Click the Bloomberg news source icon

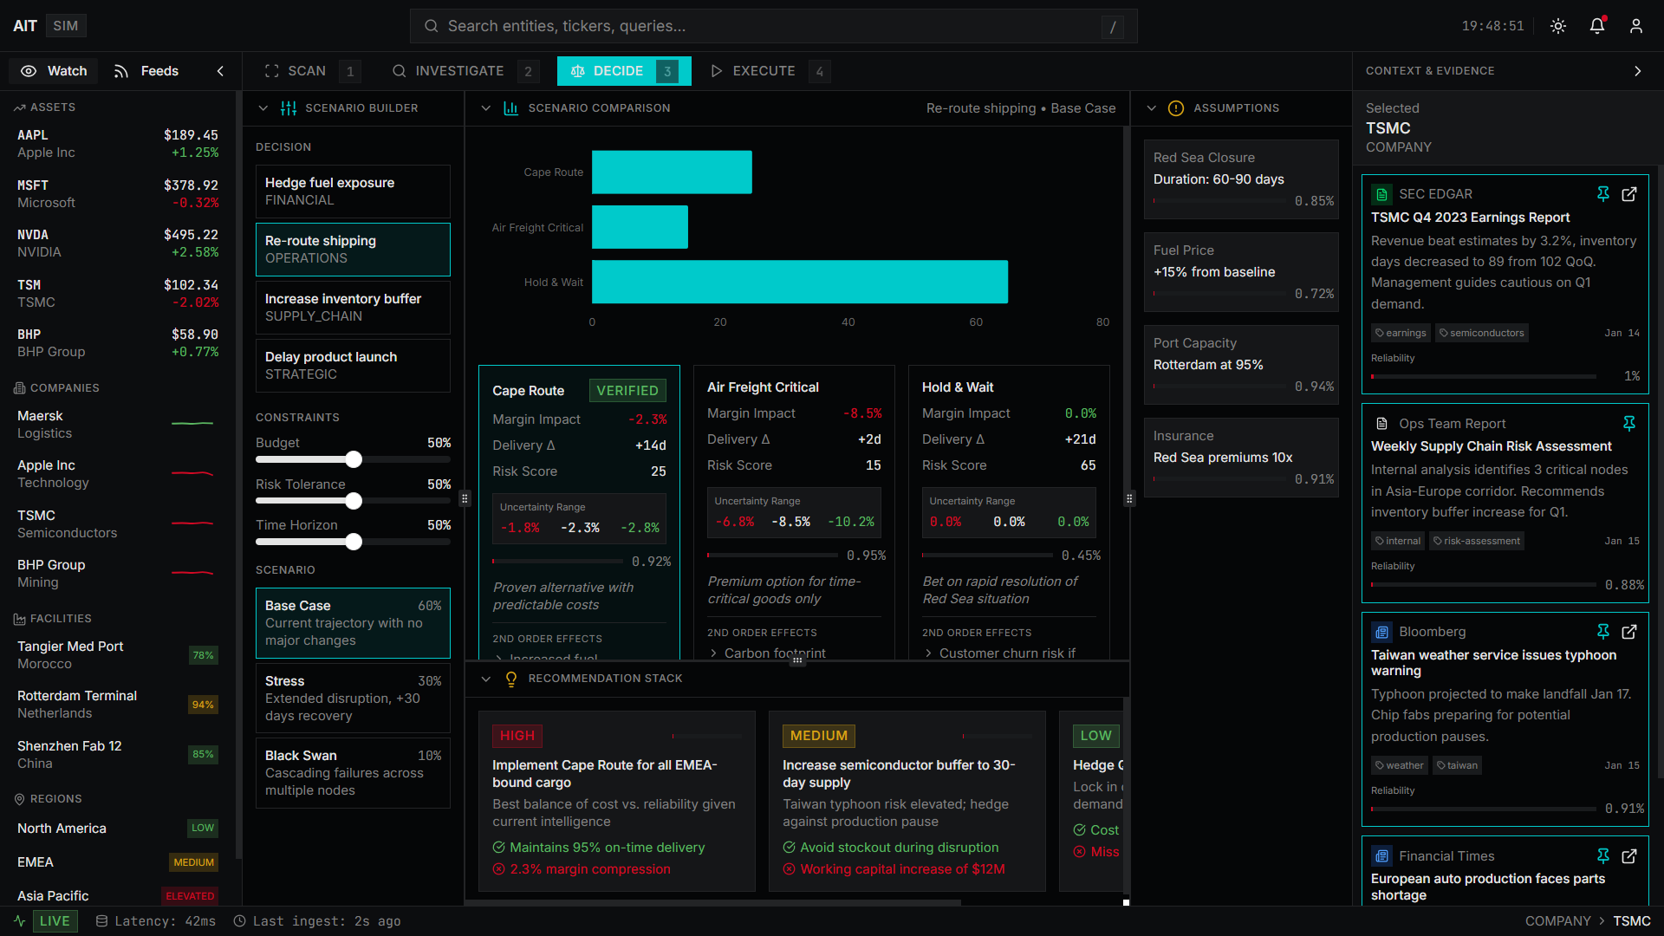(1382, 632)
